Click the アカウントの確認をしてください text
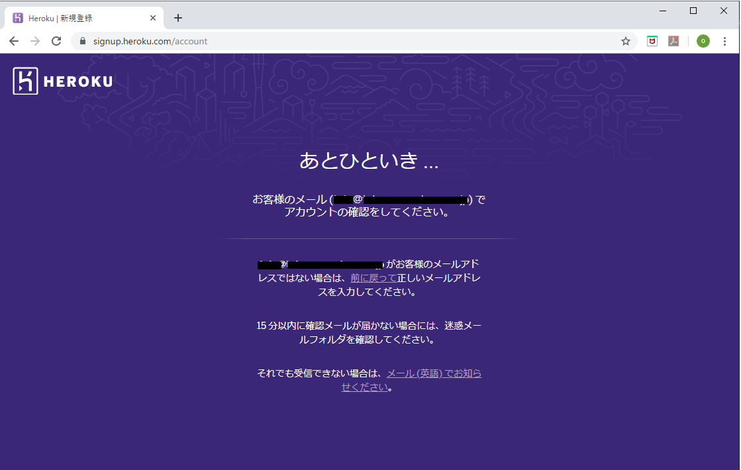 367,212
